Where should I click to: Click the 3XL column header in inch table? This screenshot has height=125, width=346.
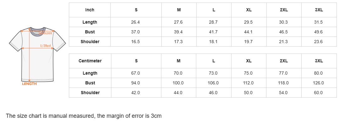[319, 10]
